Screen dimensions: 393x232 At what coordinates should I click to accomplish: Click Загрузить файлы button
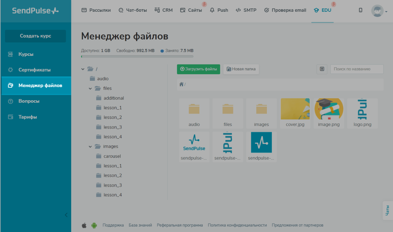pyautogui.click(x=199, y=69)
